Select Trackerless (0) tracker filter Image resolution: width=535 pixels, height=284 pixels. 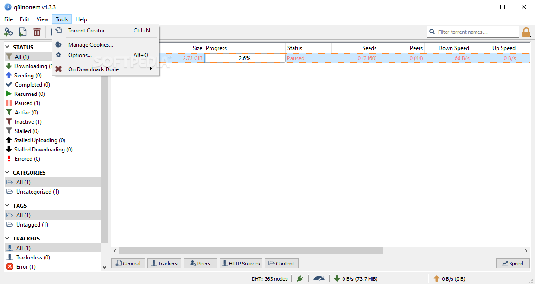pyautogui.click(x=52, y=258)
